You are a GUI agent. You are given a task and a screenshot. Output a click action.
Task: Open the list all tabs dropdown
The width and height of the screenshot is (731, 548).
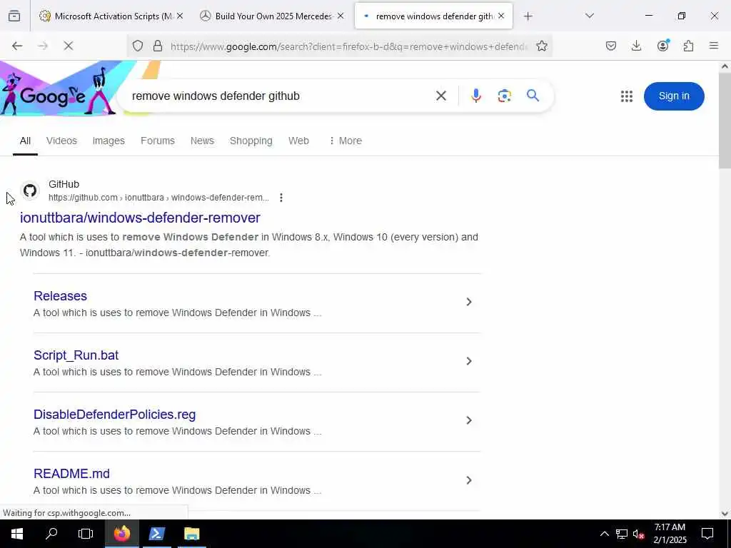589,16
